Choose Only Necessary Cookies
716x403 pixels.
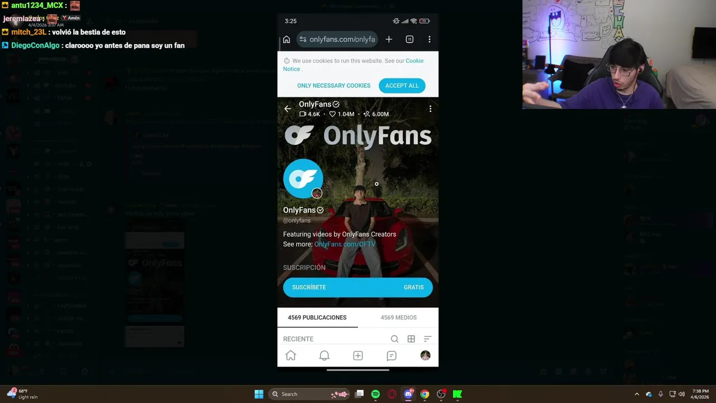pyautogui.click(x=334, y=86)
